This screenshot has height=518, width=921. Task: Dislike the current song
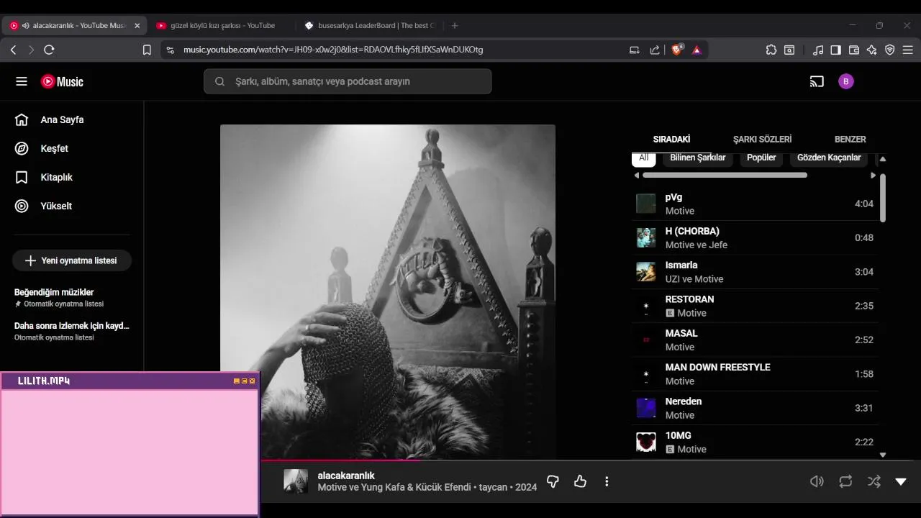553,481
